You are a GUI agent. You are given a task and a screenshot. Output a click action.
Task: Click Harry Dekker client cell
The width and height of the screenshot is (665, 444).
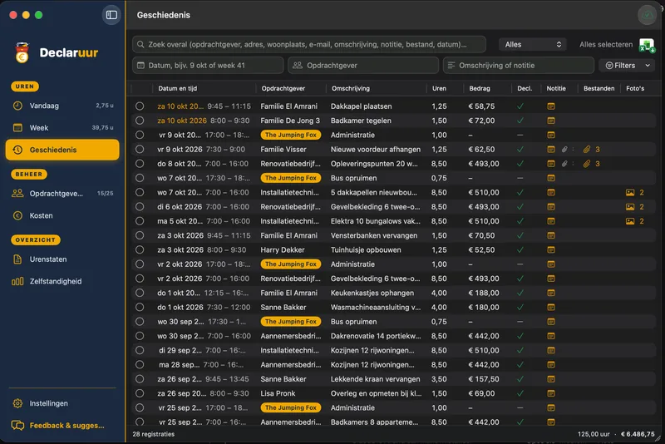[283, 249]
